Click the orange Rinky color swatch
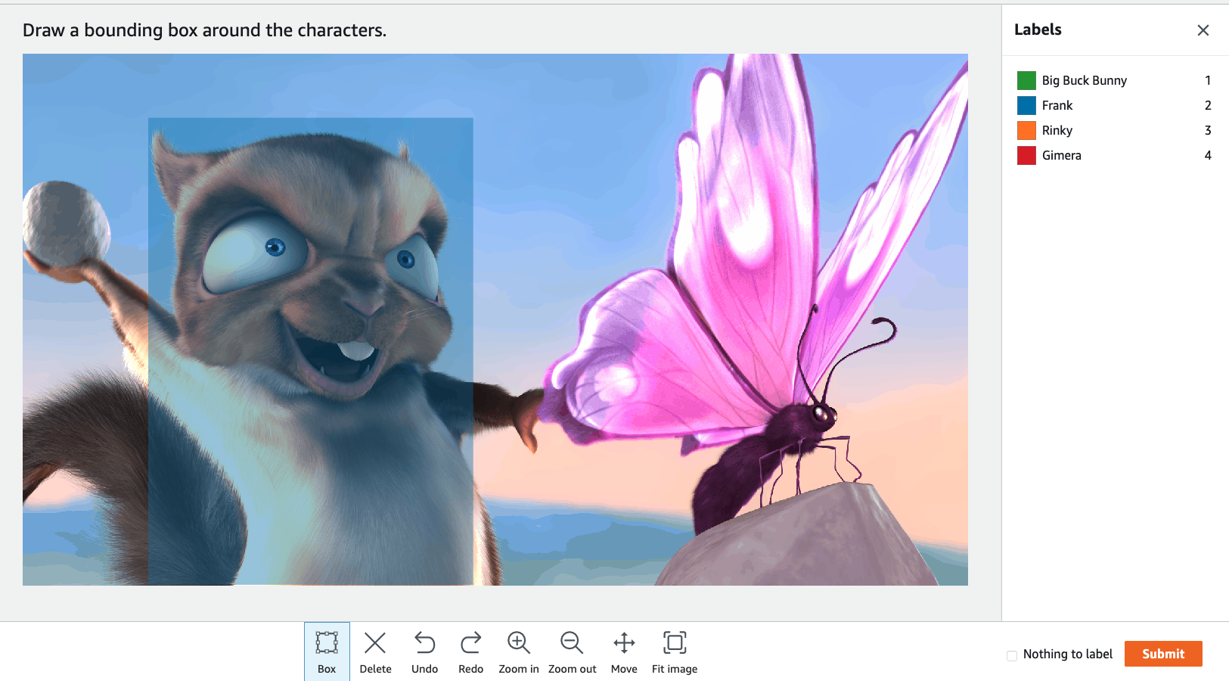Viewport: 1229px width, 681px height. click(1026, 130)
